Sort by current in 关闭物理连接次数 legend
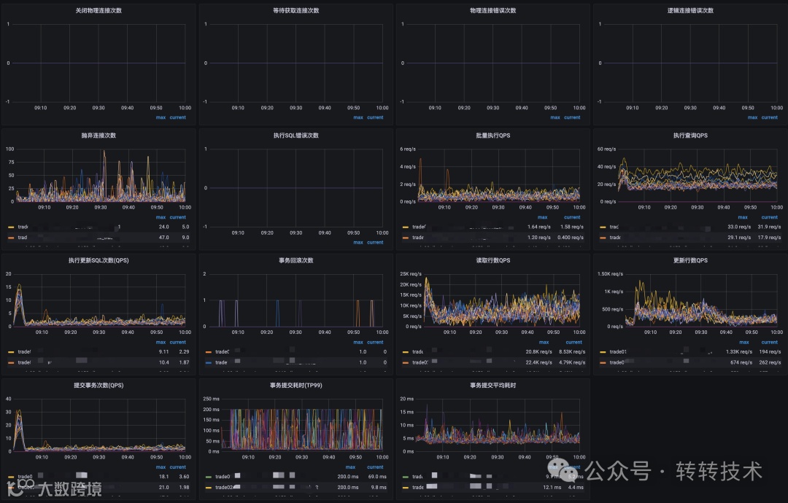This screenshot has height=503, width=788. point(178,117)
